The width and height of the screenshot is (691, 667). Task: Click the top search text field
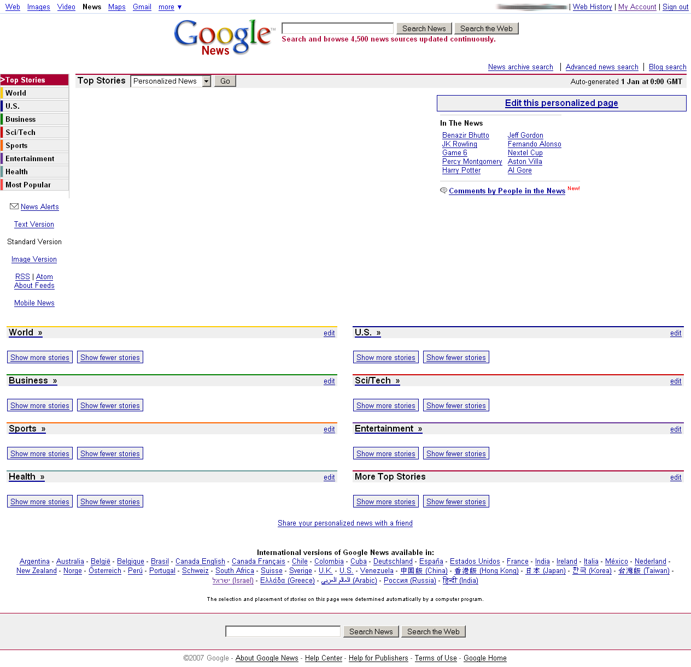[337, 28]
